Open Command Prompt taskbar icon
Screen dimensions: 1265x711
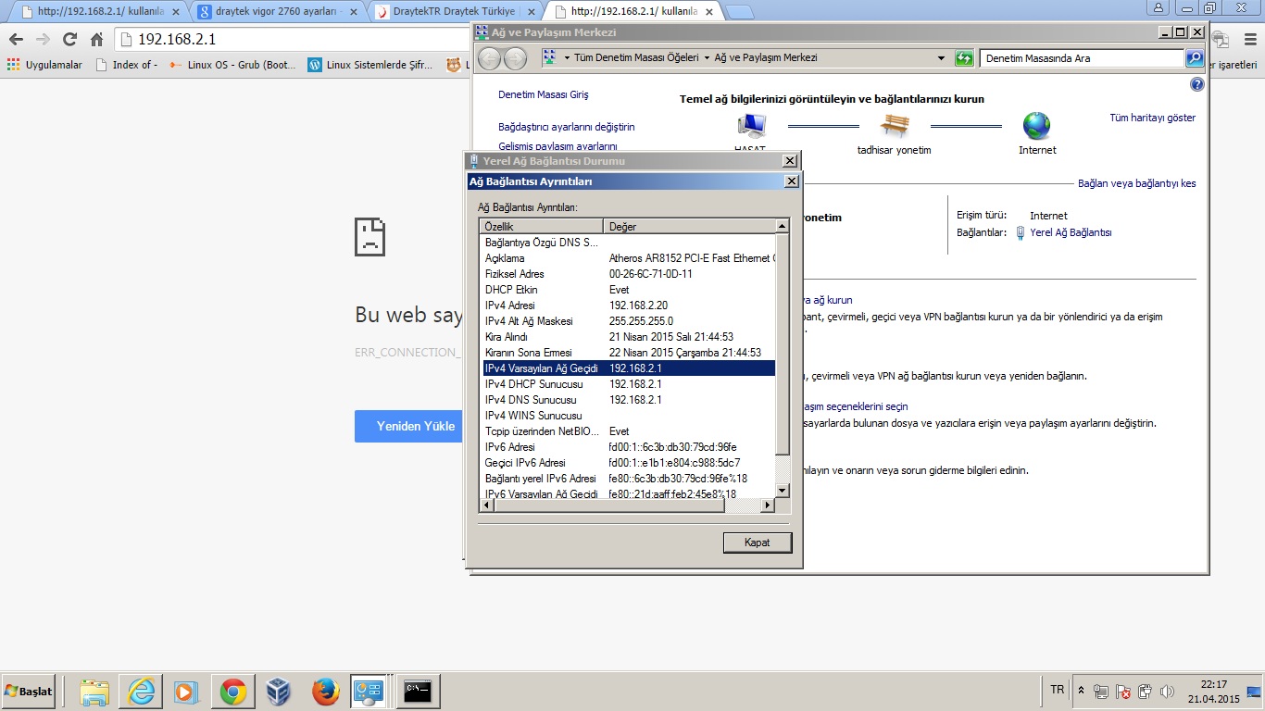(419, 691)
